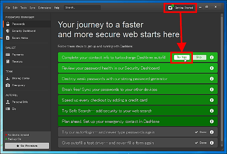Click Try Now for contact info

pos(182,57)
